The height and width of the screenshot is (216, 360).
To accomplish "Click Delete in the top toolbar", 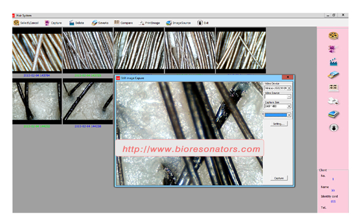I will click(x=76, y=23).
